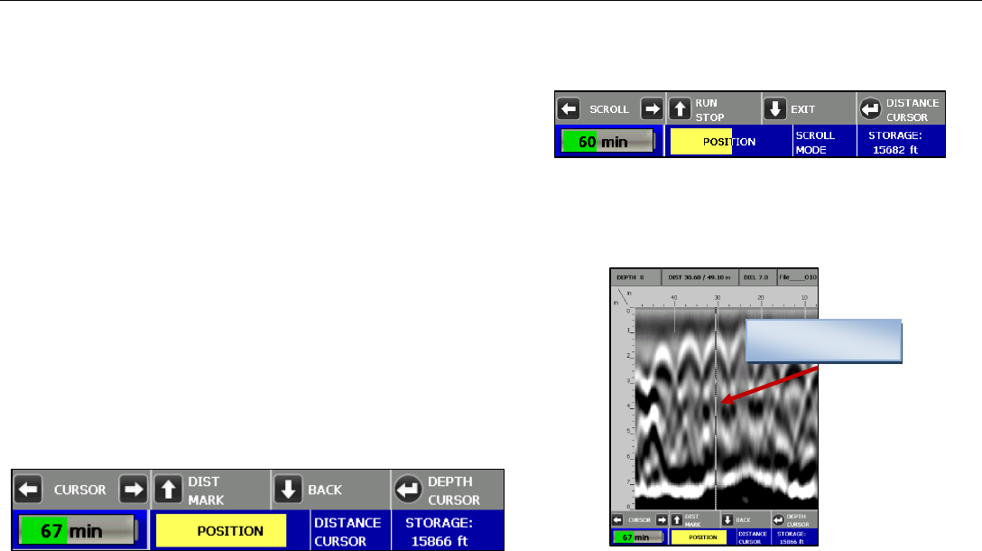Image resolution: width=982 pixels, height=551 pixels.
Task: Click the SCROLL label in top toolbar
Action: (608, 109)
